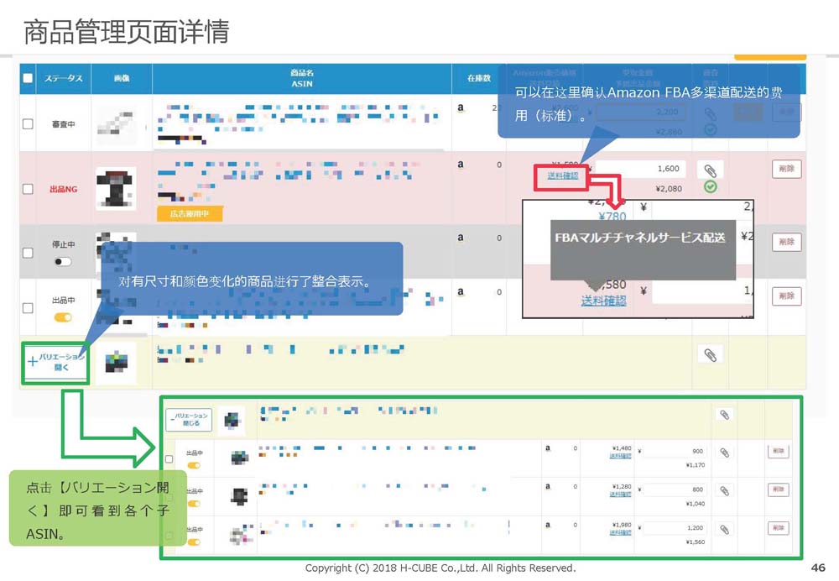Open 送料確認 link under ¥1,480
This screenshot has height=581, width=839.
(x=620, y=456)
